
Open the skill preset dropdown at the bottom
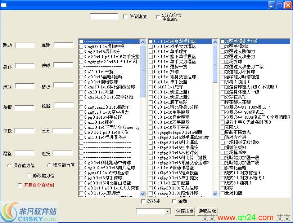tap(167, 211)
